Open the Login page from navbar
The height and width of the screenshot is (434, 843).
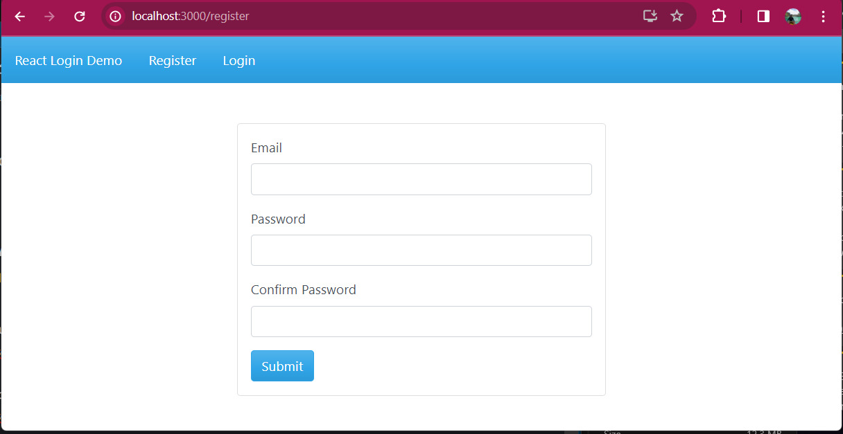(x=238, y=60)
